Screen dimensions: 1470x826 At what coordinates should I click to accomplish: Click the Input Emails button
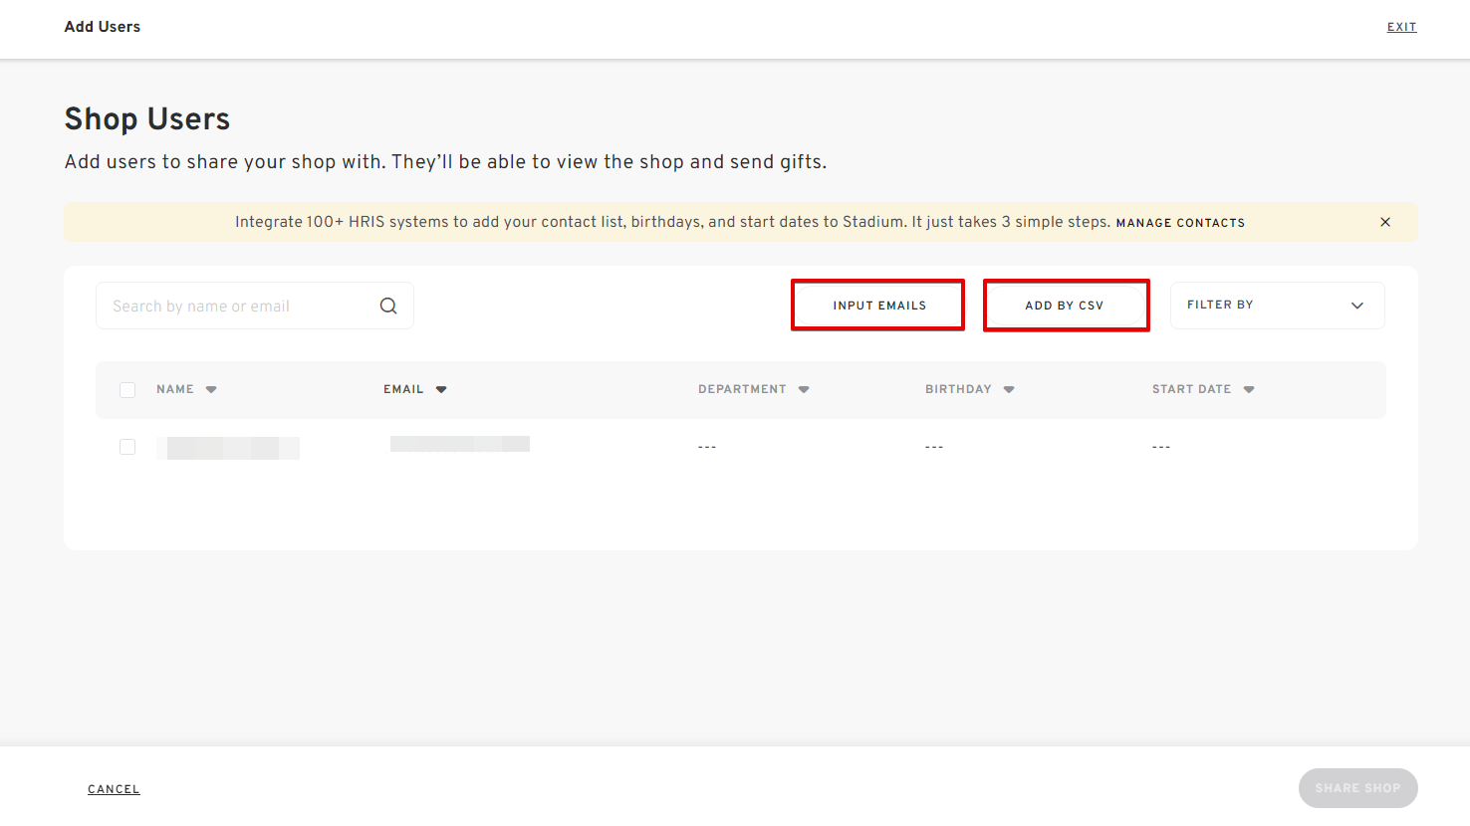point(878,306)
